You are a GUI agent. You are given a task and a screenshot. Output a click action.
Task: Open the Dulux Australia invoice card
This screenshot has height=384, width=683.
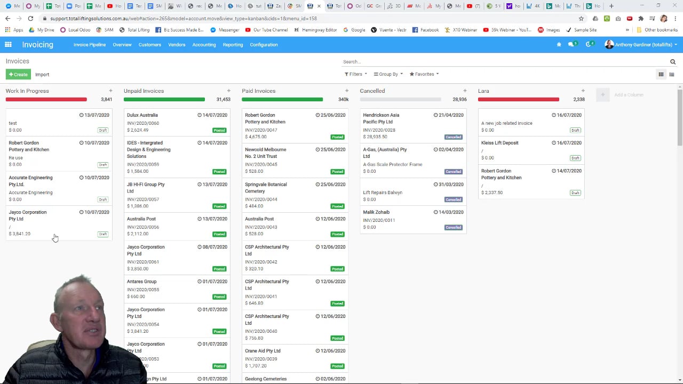[x=177, y=122]
